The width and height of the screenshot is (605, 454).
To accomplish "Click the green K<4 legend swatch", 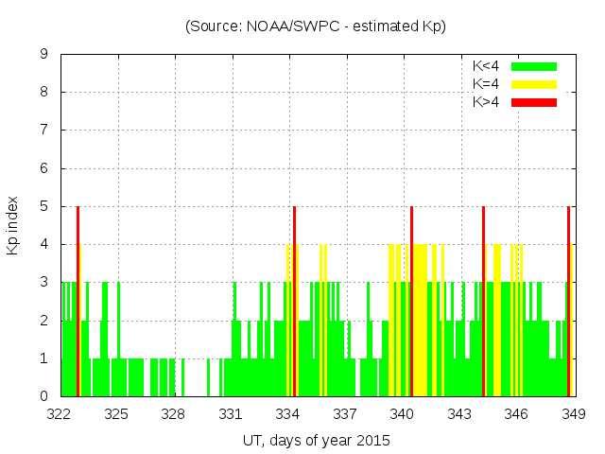I will click(534, 66).
